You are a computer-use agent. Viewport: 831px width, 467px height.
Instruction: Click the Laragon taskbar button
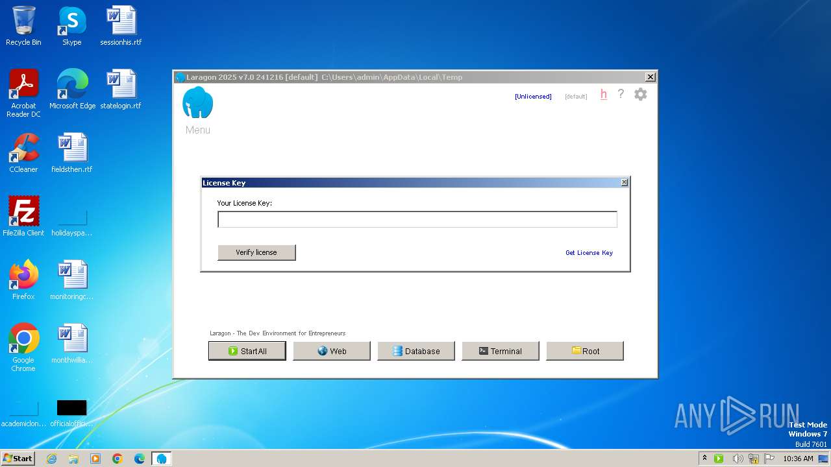pyautogui.click(x=162, y=459)
